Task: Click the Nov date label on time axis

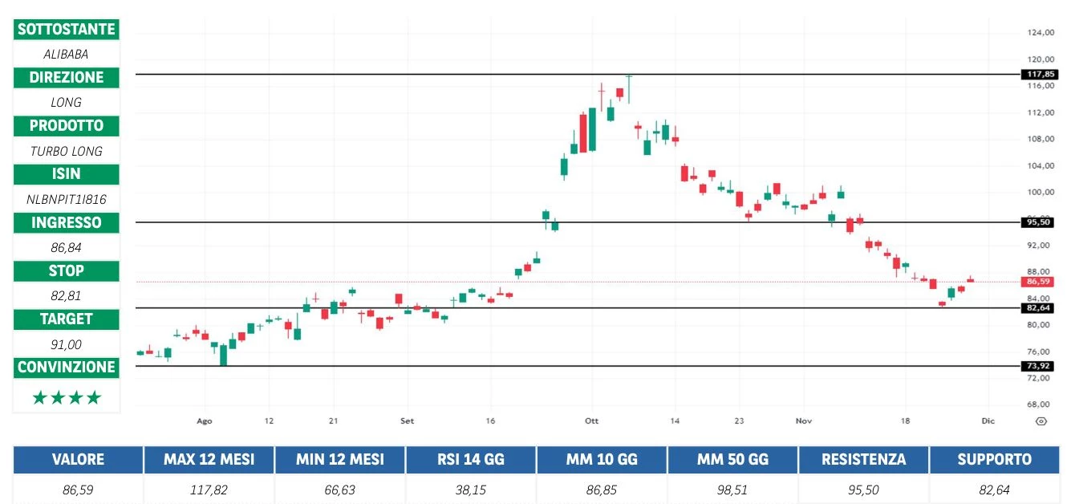Action: (x=804, y=421)
